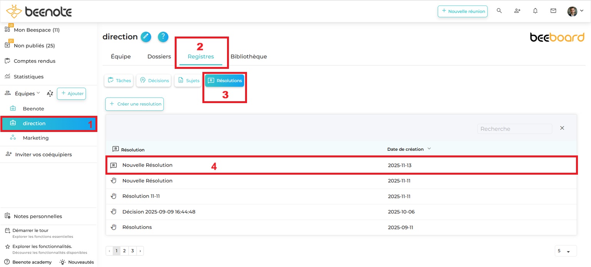Sort teams with the AZ icon
Screen dimensions: 591x267
coord(50,93)
